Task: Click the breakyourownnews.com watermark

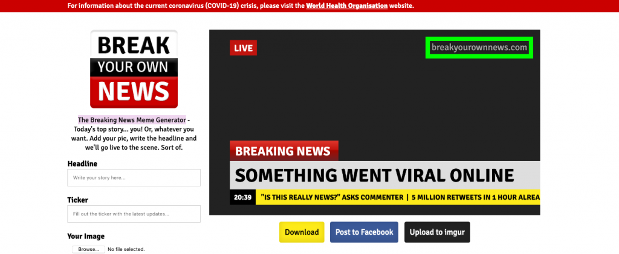Action: click(479, 48)
